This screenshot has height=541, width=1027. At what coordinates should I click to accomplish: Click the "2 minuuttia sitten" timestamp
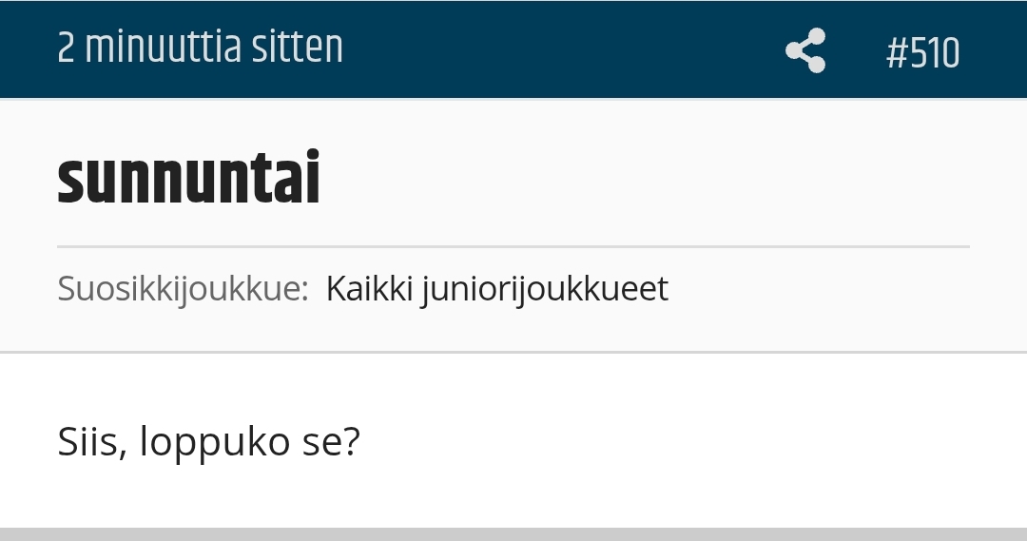point(200,48)
